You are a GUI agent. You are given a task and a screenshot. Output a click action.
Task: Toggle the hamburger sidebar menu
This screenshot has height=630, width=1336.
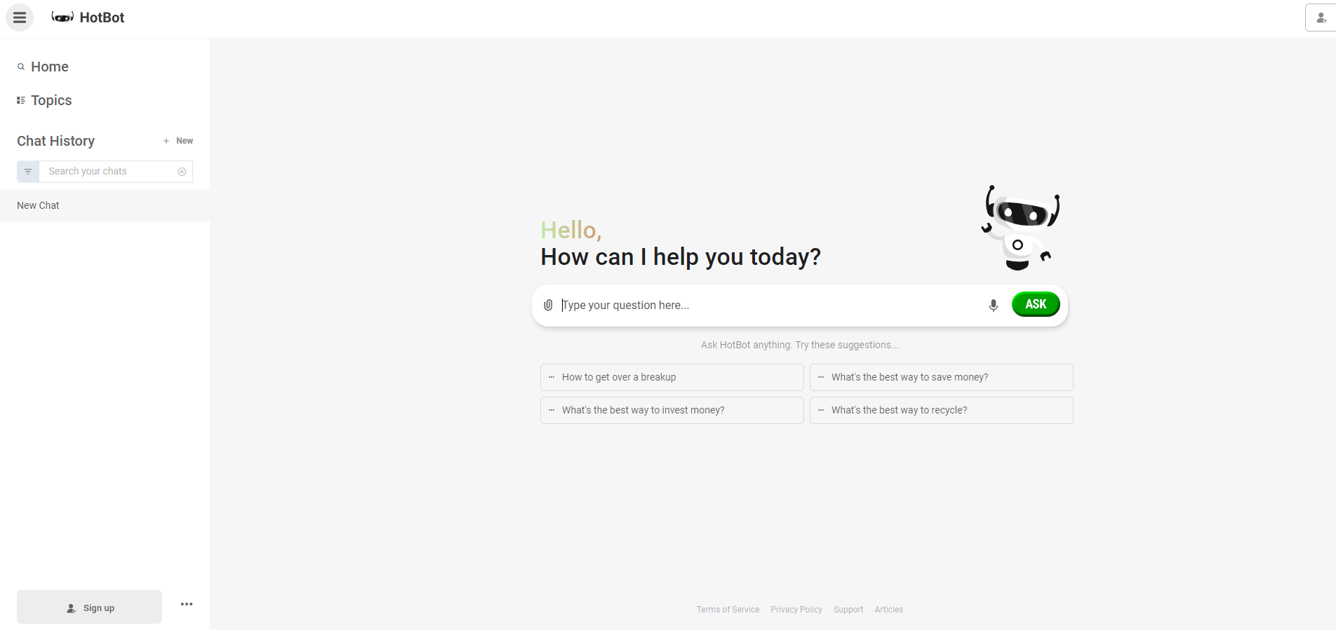click(20, 18)
